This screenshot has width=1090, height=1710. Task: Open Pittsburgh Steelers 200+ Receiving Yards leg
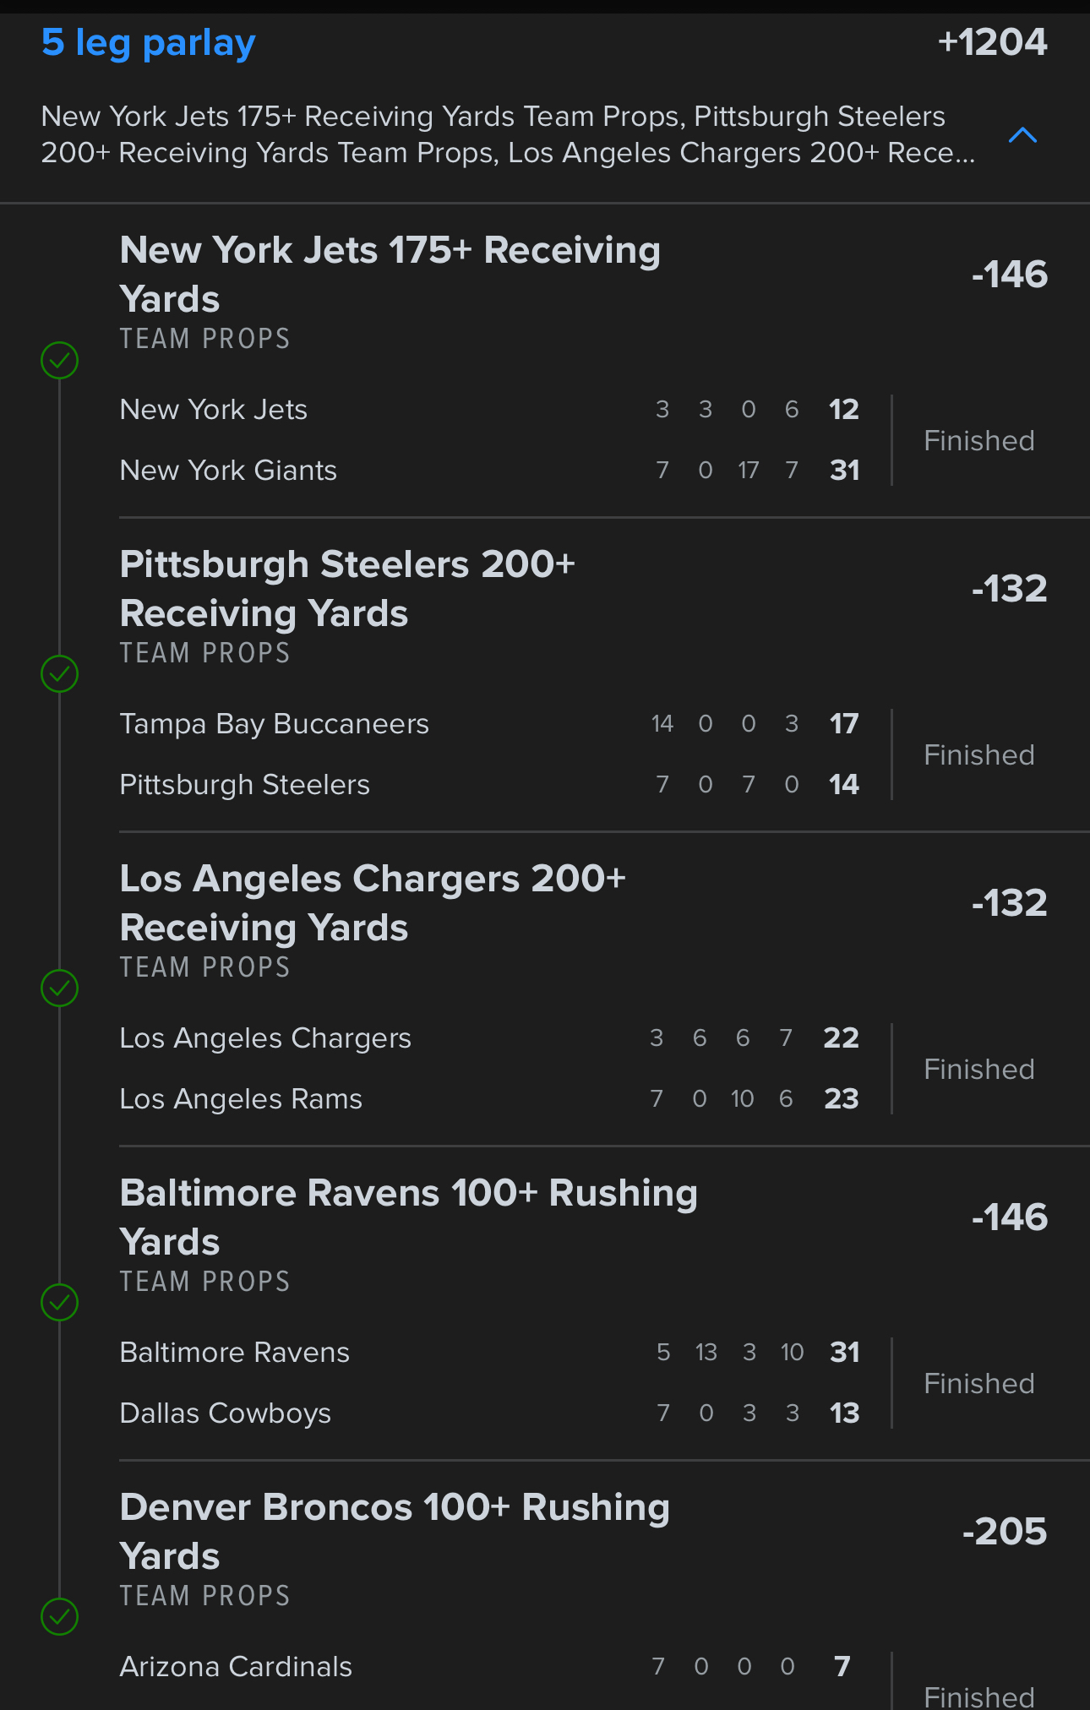pos(347,588)
